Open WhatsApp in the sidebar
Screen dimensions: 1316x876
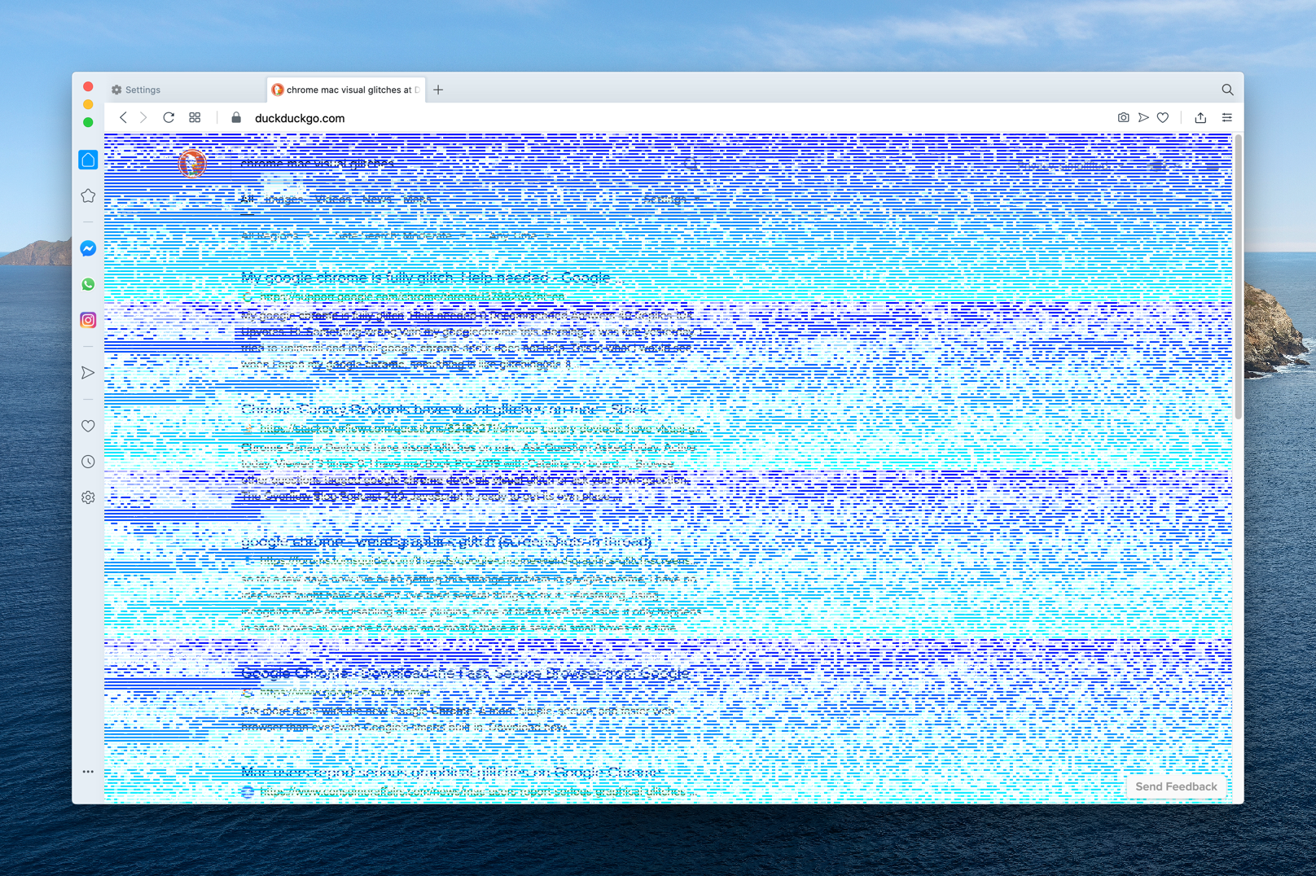[88, 284]
